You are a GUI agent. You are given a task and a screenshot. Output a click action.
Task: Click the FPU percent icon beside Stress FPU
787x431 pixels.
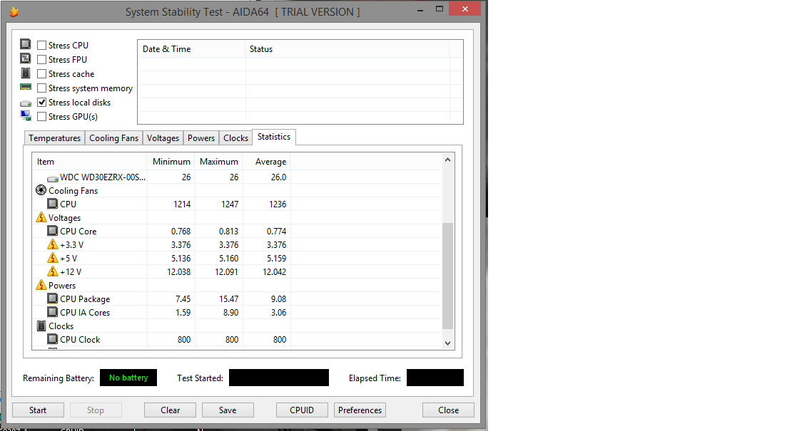click(x=26, y=58)
